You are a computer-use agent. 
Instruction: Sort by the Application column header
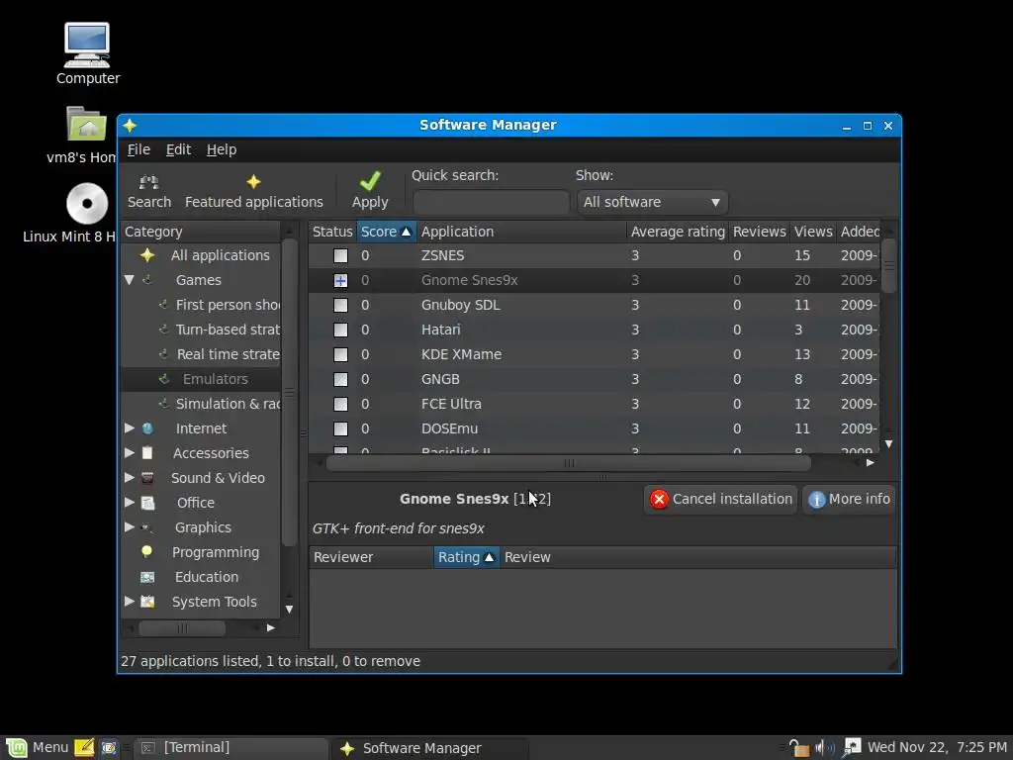[x=521, y=232]
